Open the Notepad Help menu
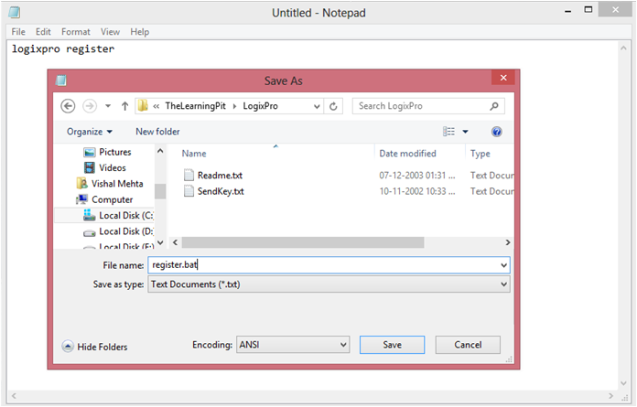The image size is (637, 407). pos(140,32)
